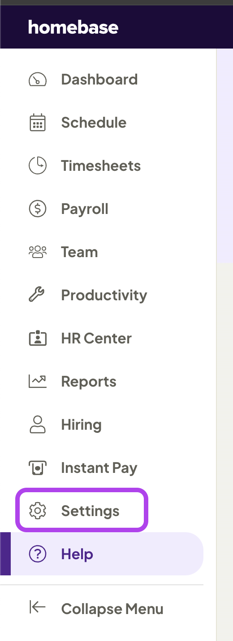This screenshot has height=641, width=233.
Task: Click the Settings gear icon
Action: pos(38,511)
